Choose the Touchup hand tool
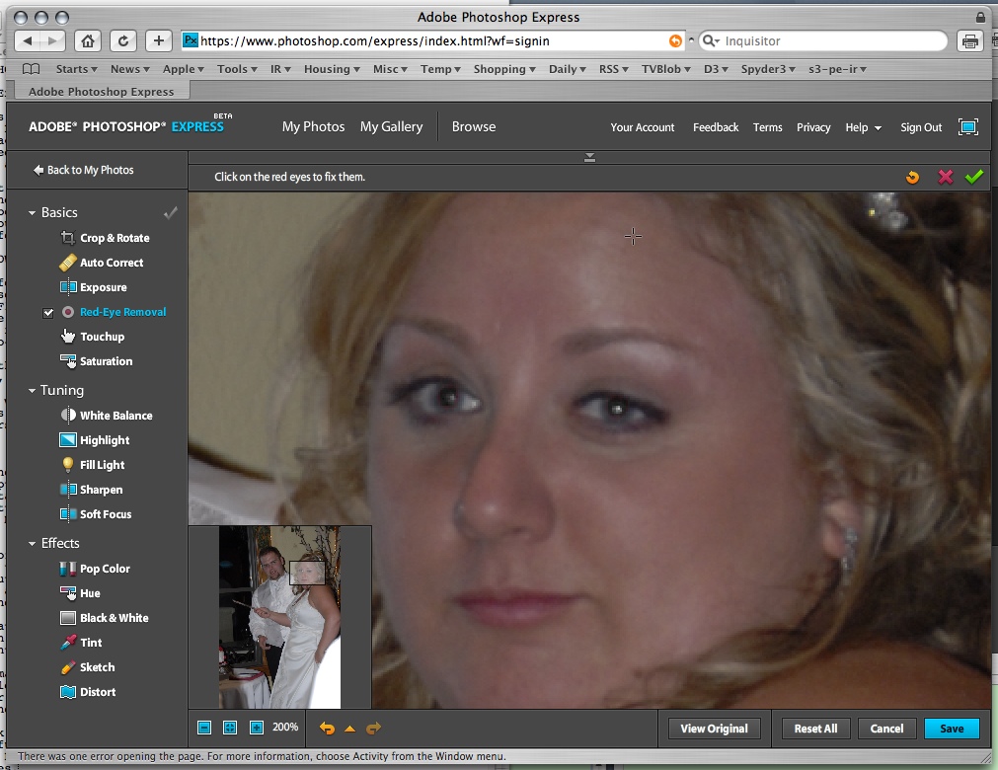This screenshot has width=998, height=770. 68,337
